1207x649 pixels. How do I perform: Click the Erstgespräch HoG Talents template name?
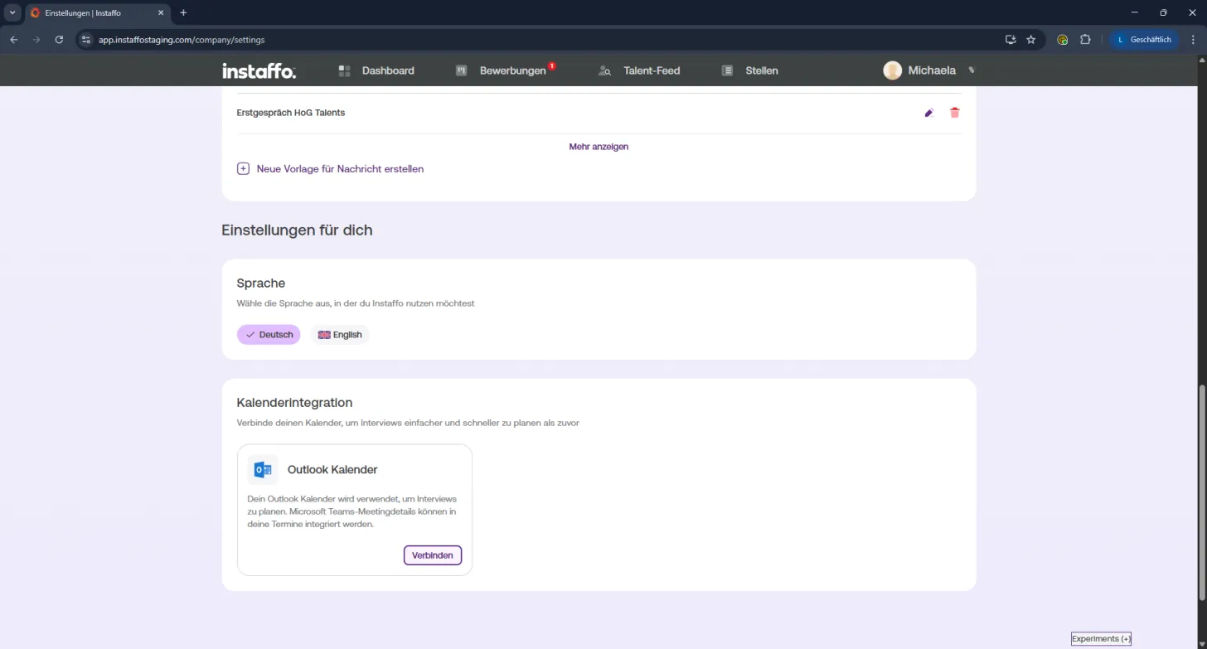point(291,113)
